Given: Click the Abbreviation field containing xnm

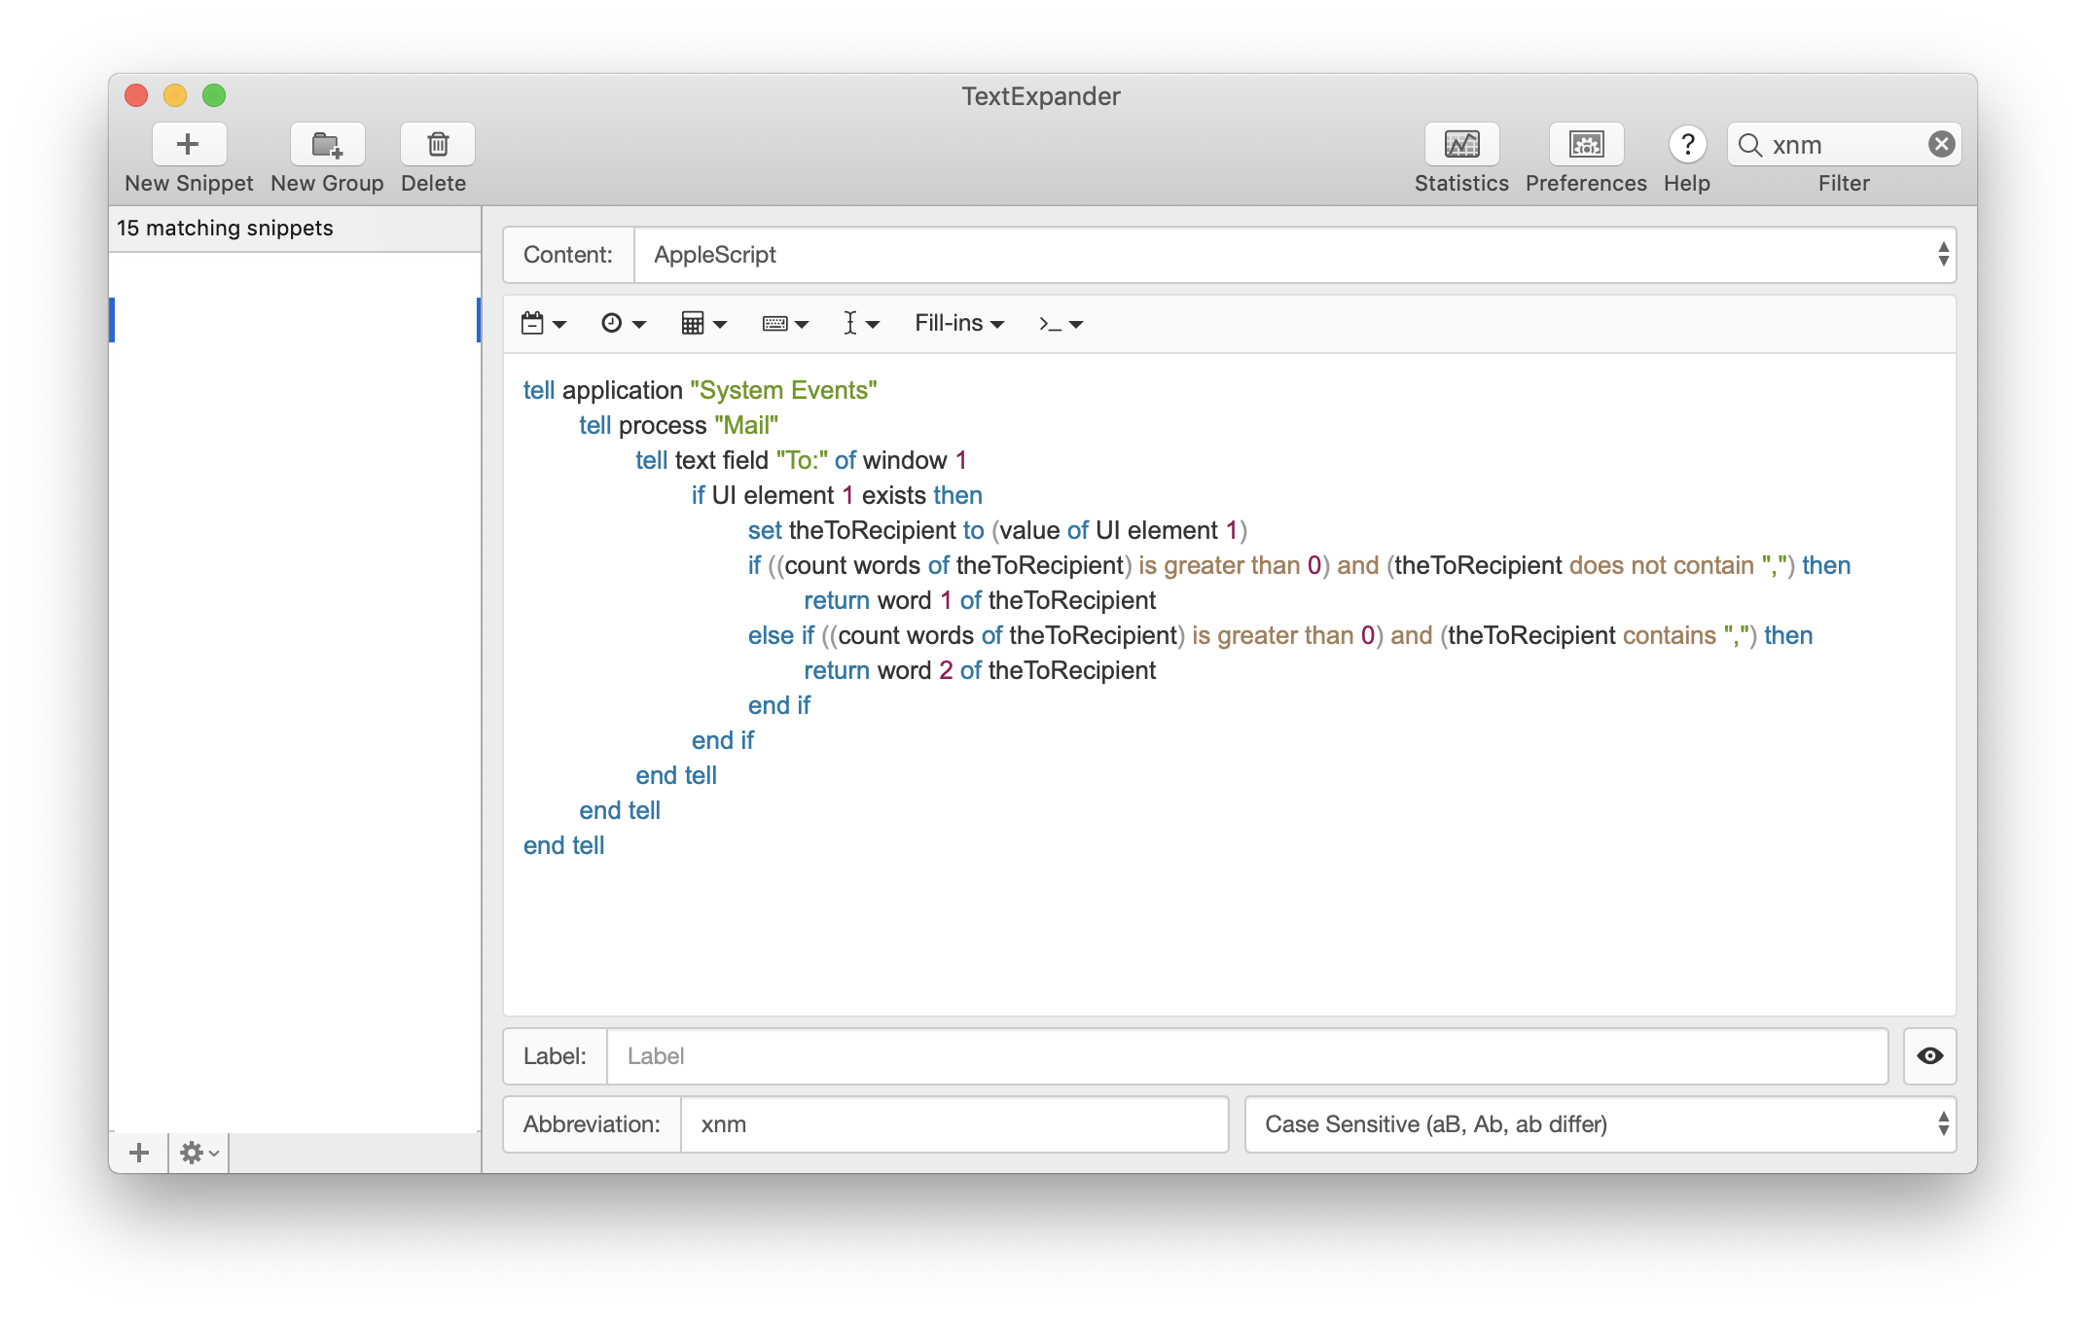Looking at the screenshot, I should point(953,1124).
